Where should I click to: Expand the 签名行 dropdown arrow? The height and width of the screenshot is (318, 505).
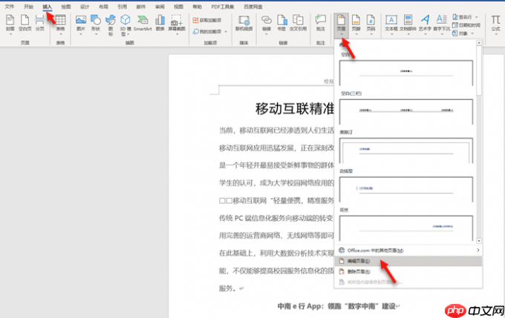pyautogui.click(x=477, y=17)
